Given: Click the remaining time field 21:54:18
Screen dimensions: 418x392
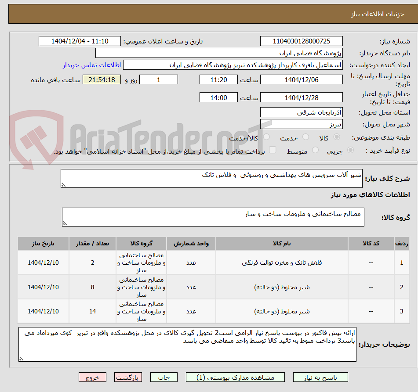Looking at the screenshot, I should click(x=102, y=79).
